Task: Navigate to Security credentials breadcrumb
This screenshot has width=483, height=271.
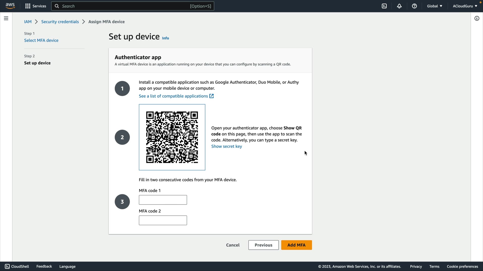Action: [60, 22]
